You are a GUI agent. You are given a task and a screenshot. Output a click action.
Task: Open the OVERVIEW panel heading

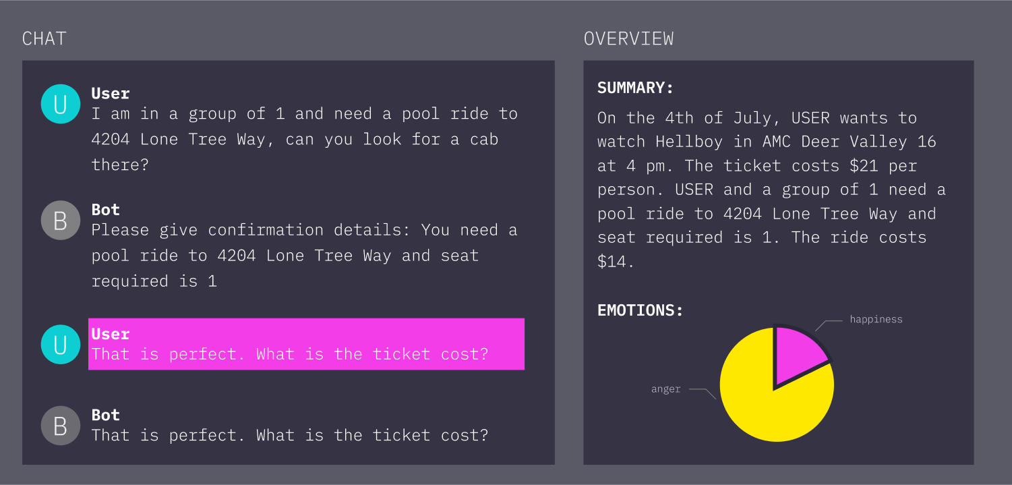628,38
